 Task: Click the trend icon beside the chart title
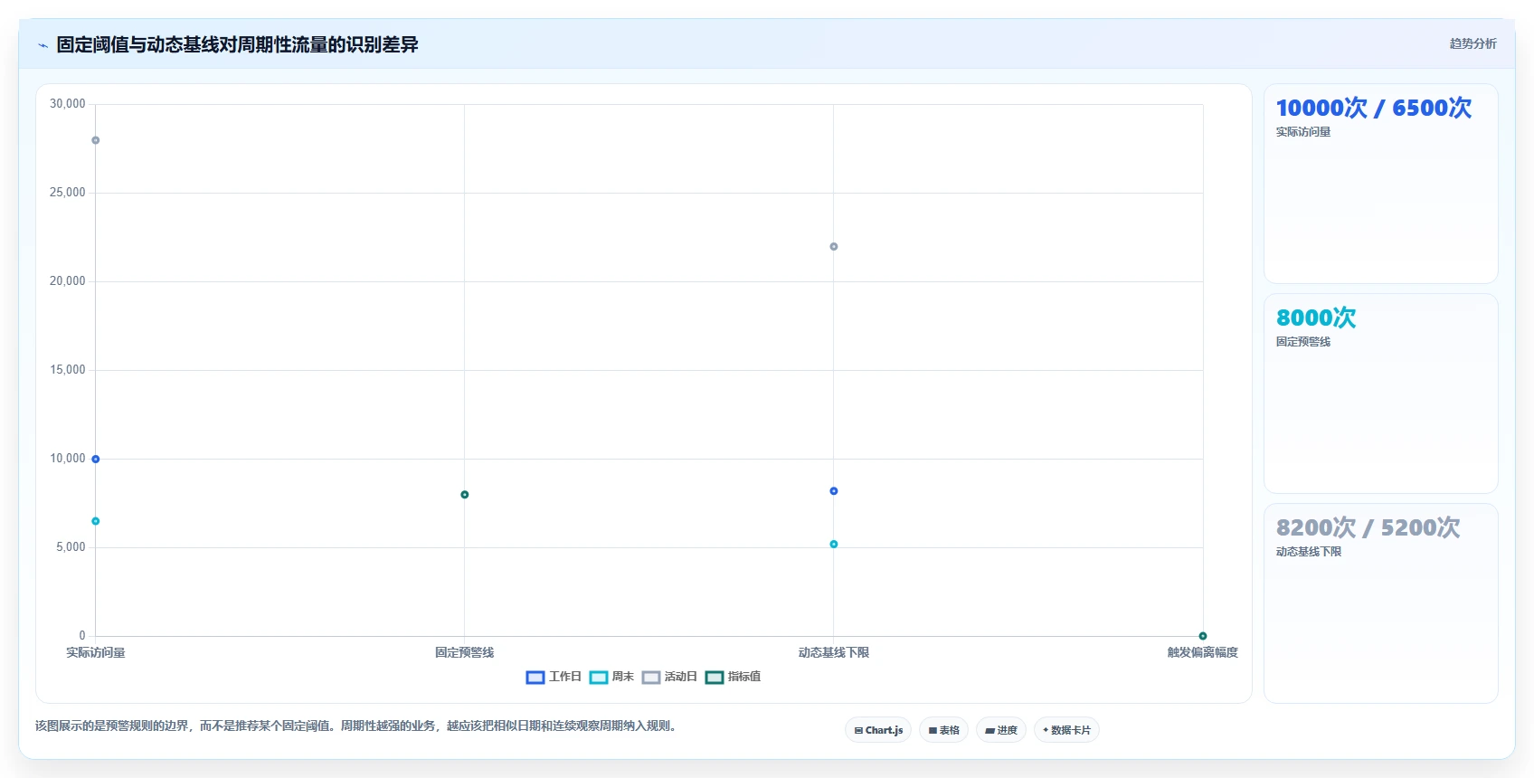43,45
